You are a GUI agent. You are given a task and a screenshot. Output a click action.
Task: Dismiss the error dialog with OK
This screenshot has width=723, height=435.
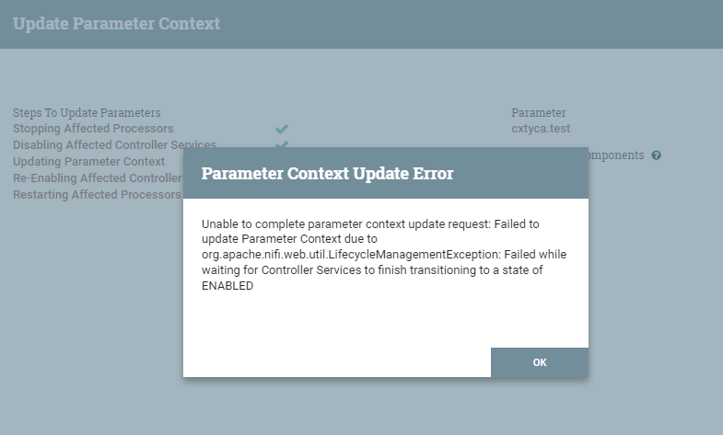[540, 362]
